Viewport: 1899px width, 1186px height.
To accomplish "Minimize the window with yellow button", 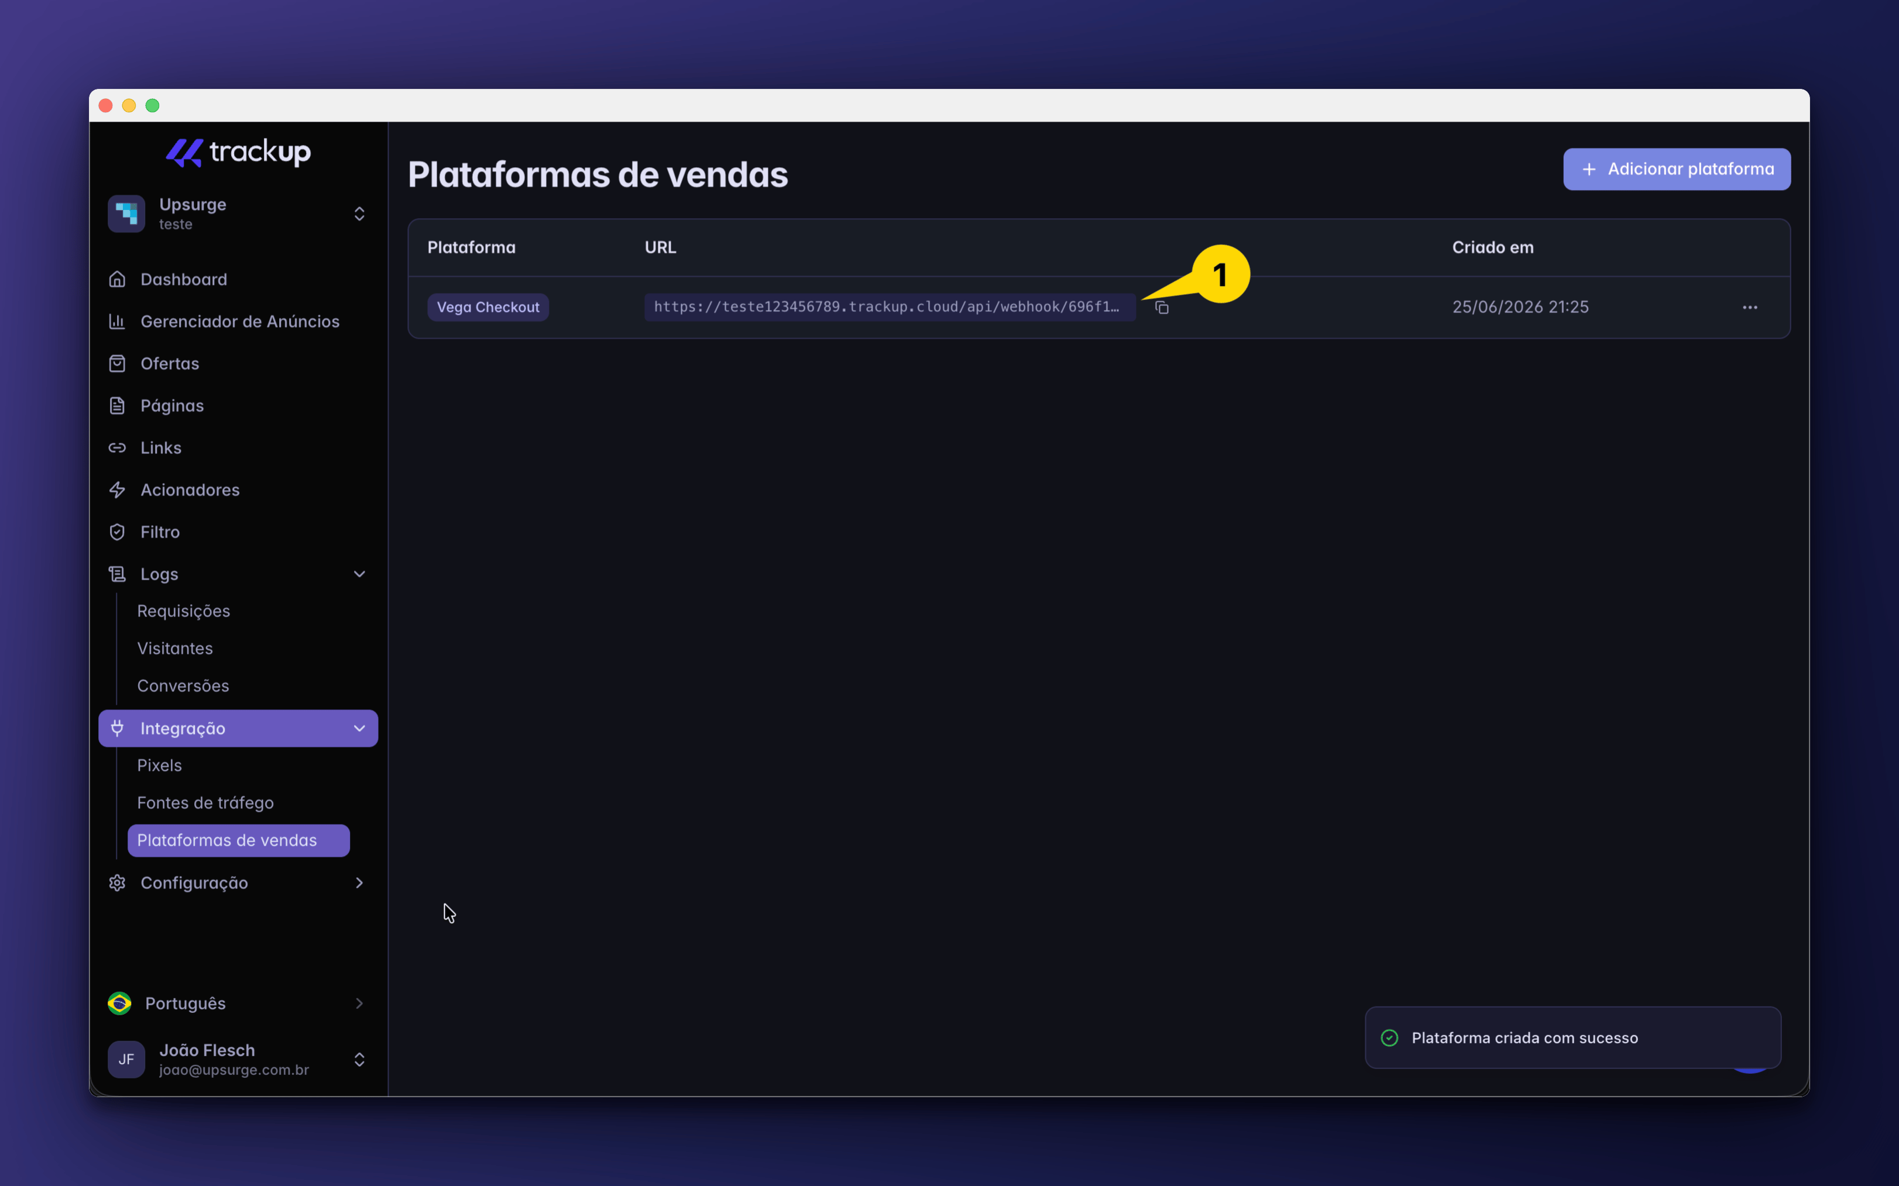I will click(129, 105).
